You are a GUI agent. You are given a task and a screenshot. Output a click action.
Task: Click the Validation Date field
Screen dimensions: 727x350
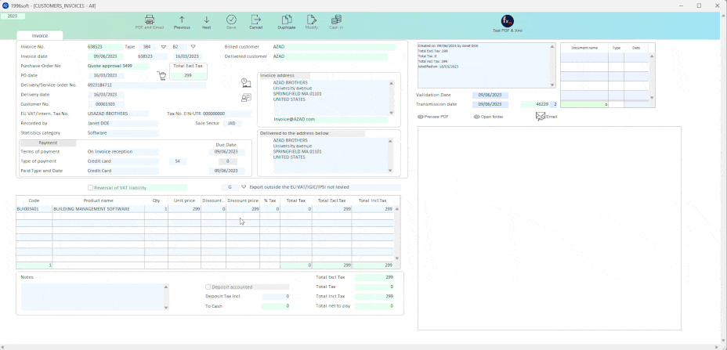coord(490,95)
